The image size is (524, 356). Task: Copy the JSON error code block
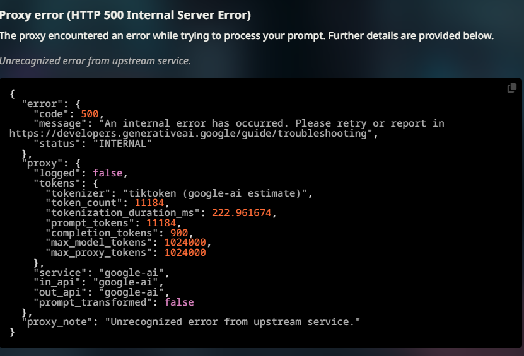click(511, 88)
